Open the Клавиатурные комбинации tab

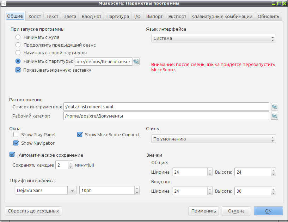(222, 16)
